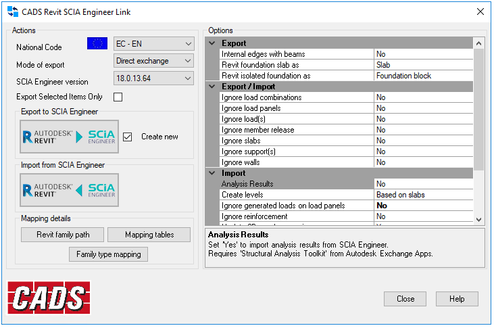Click the Revit family path button
This screenshot has height=328, width=494.
point(63,235)
